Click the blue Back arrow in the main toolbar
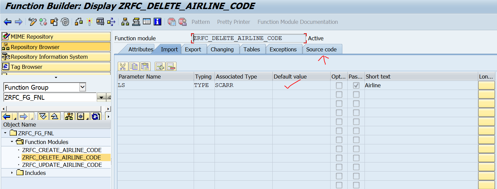Image resolution: width=497 pixels, height=189 pixels. point(7,22)
